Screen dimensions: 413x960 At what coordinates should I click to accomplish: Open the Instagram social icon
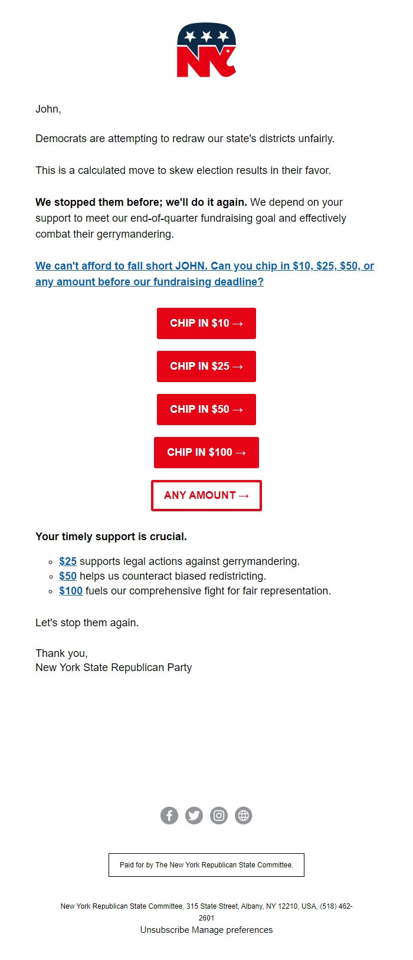coord(219,816)
